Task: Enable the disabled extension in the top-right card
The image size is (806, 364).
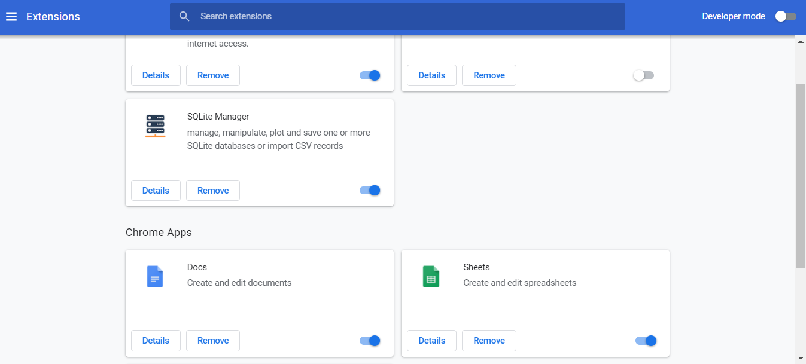Action: point(644,75)
